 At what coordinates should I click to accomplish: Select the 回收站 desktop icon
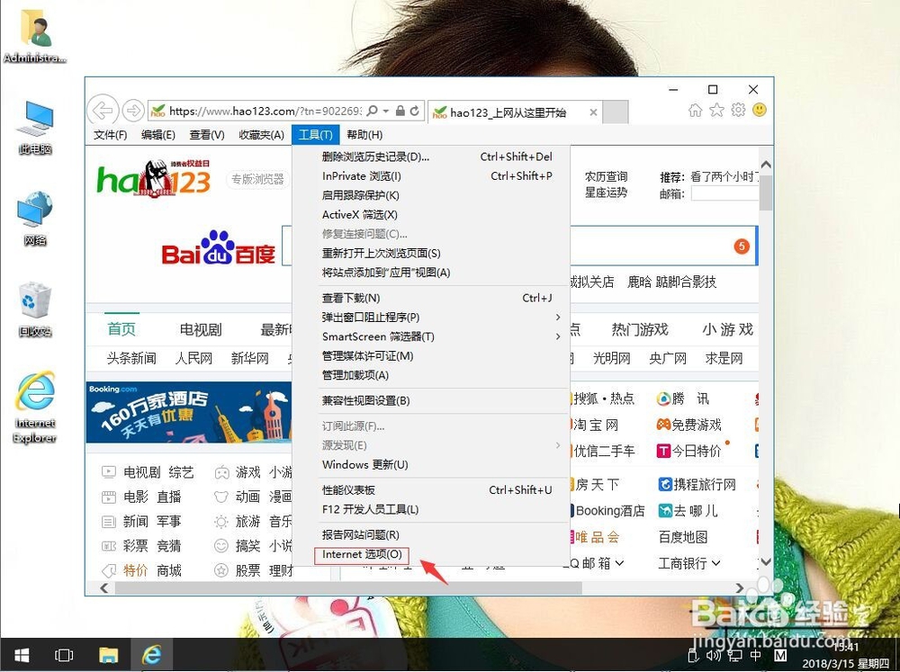point(35,309)
